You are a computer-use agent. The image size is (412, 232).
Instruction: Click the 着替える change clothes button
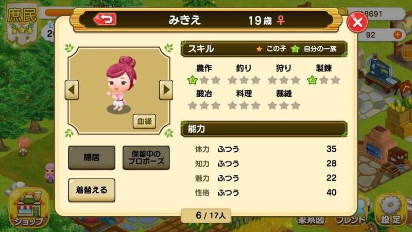[92, 190]
